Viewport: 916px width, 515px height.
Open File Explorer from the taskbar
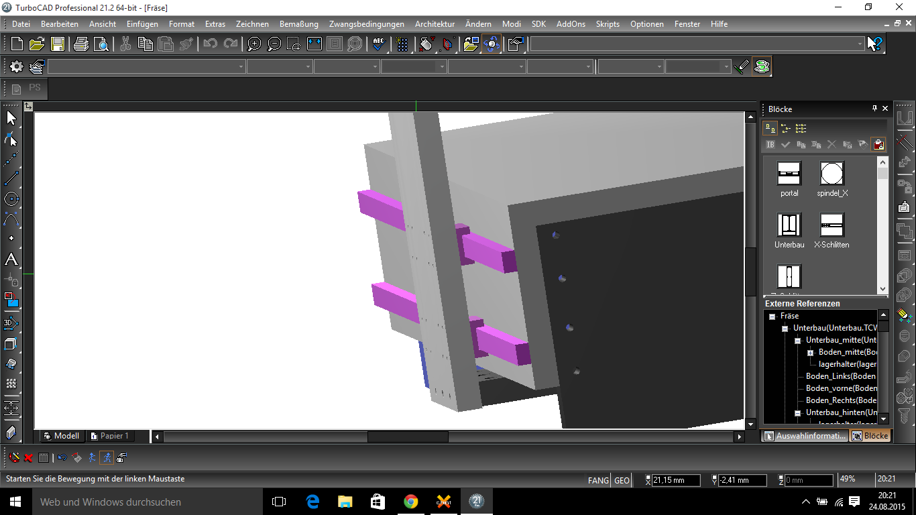[x=345, y=502]
